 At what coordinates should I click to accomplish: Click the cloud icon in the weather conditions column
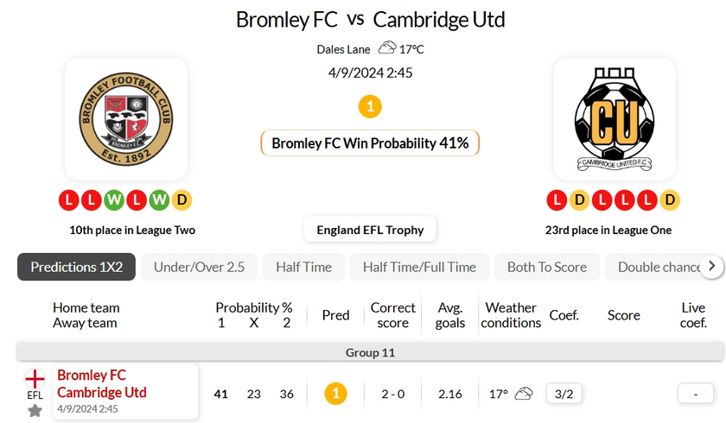(524, 394)
